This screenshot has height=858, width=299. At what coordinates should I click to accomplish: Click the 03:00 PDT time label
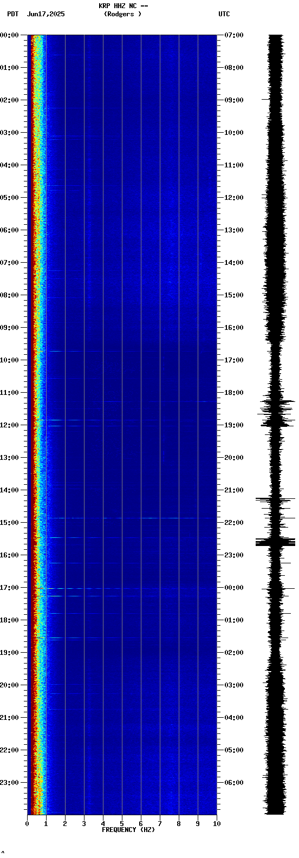pyautogui.click(x=10, y=133)
